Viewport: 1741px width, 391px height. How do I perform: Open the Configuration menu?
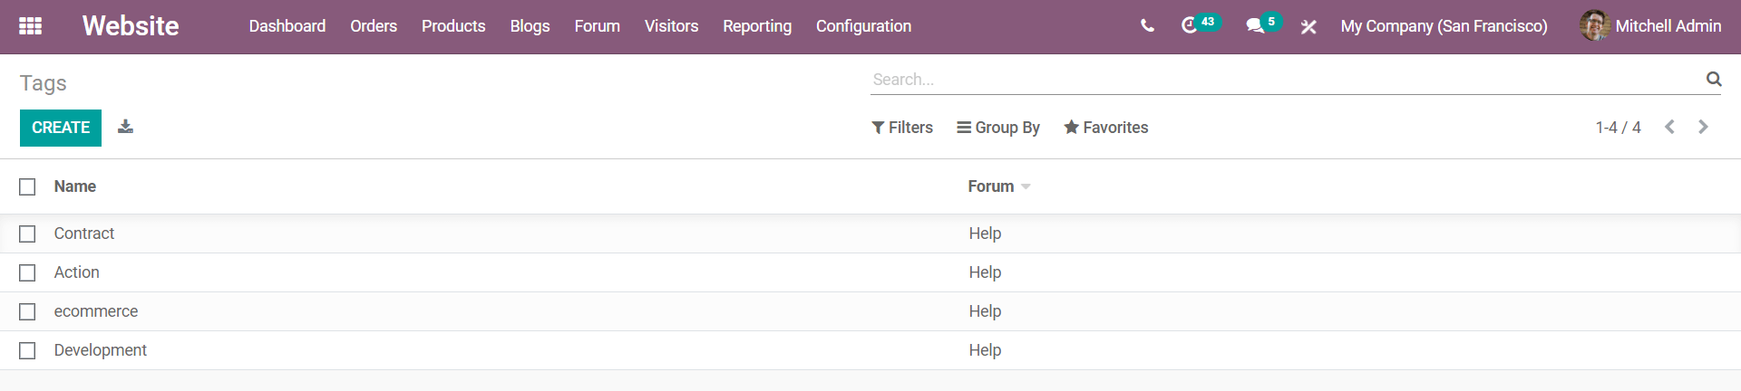[x=864, y=26]
